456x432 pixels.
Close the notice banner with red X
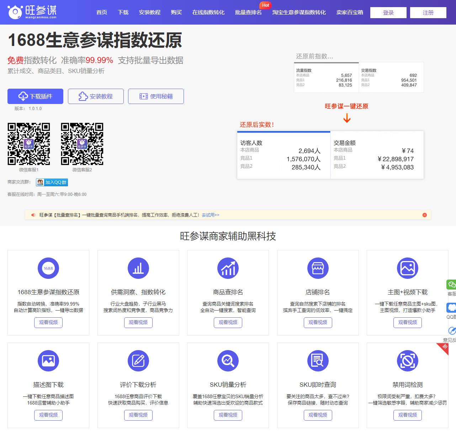(425, 215)
